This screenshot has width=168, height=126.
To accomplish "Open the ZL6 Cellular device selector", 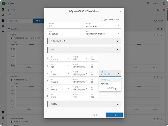I will [19, 21].
